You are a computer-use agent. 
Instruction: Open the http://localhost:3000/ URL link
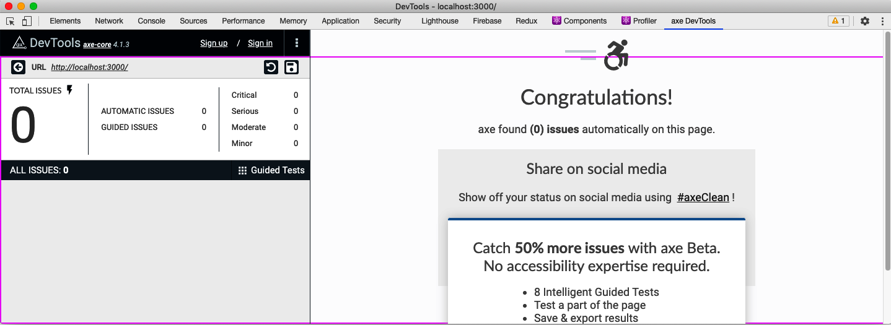coord(89,67)
